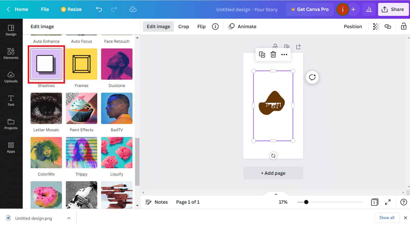
Task: Click the + Add page button
Action: tap(273, 173)
